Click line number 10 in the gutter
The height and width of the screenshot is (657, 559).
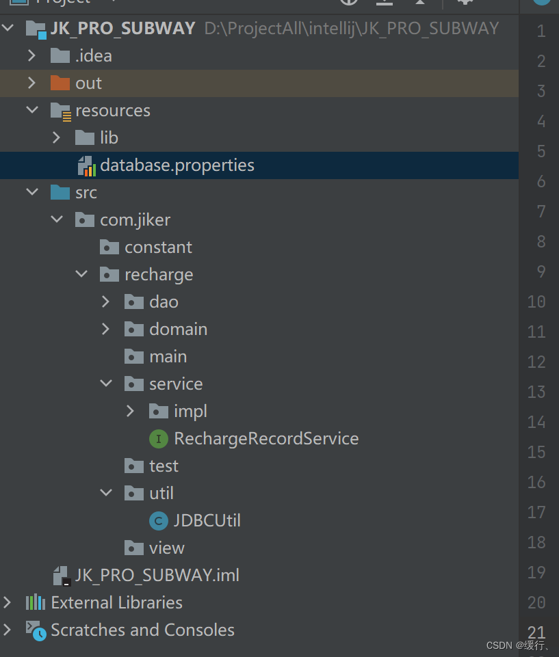pyautogui.click(x=536, y=301)
